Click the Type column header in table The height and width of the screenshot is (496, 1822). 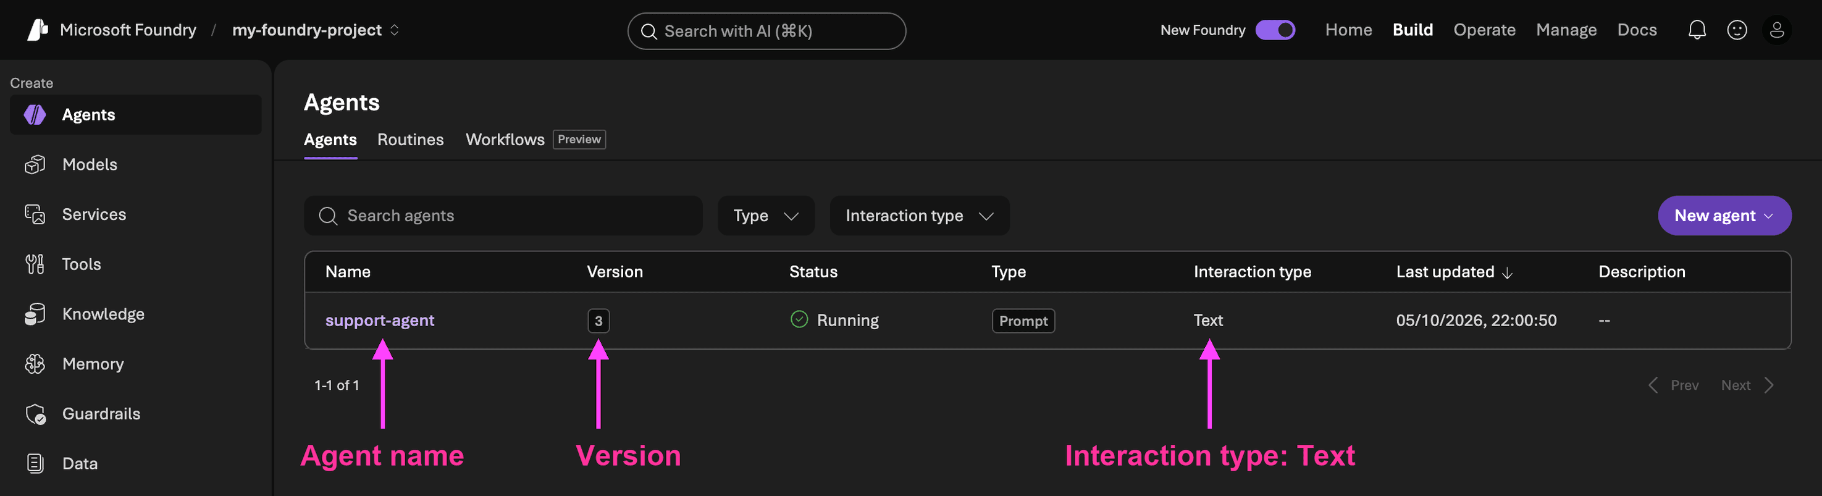[x=1008, y=272]
